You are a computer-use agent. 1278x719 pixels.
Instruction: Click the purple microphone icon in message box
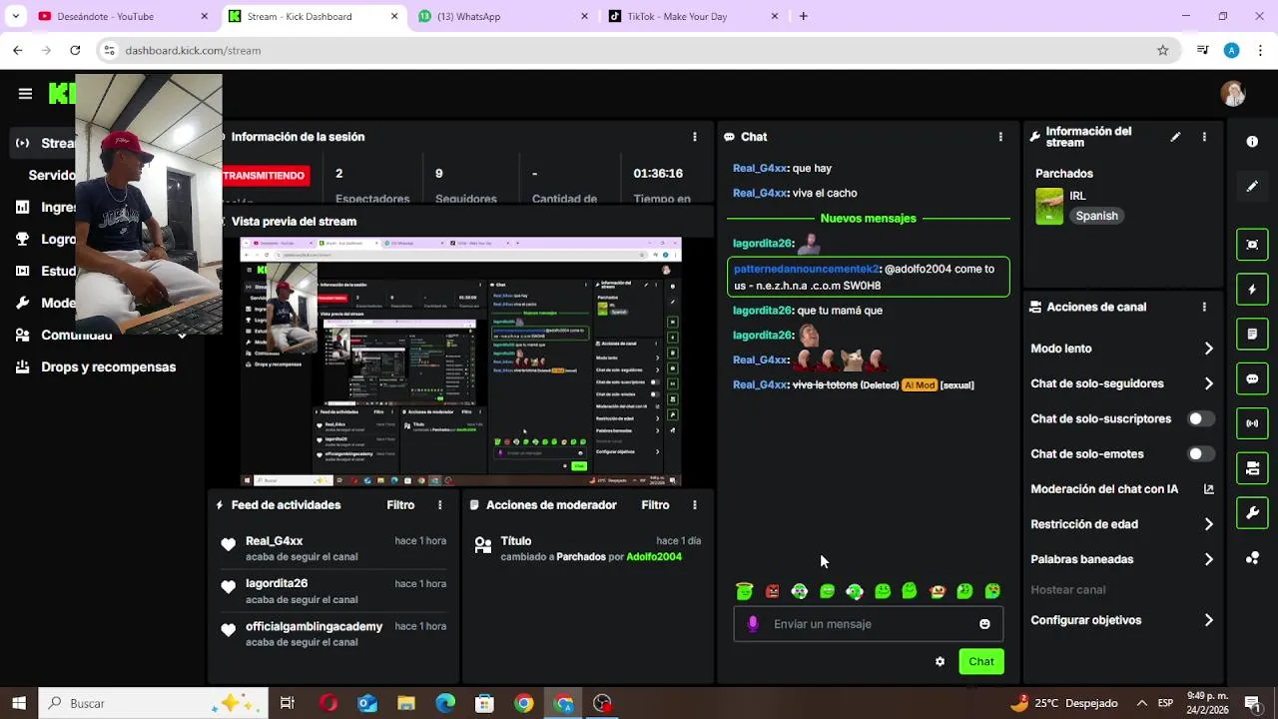753,624
